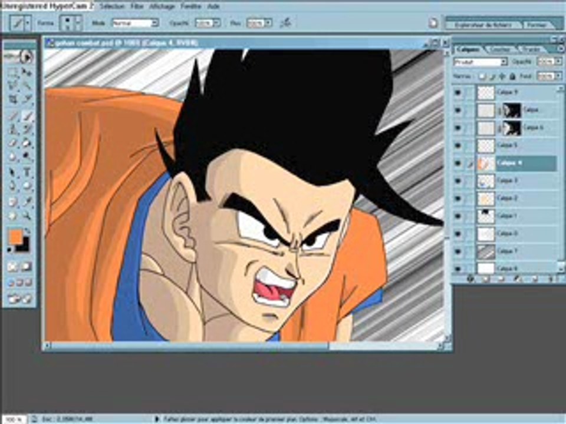Screen dimensions: 566x424
Task: Select the Type tool
Action: tap(27, 173)
